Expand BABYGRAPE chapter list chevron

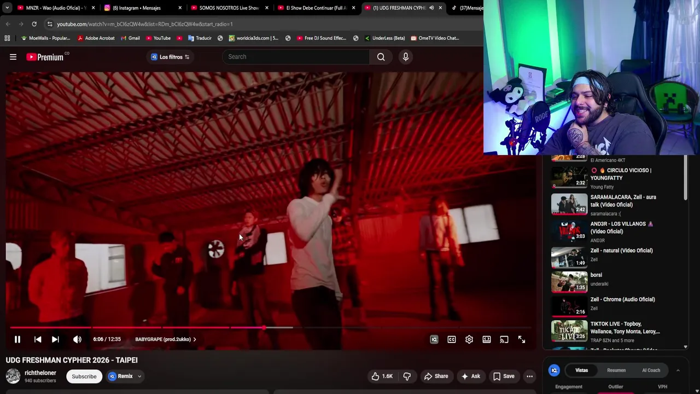[x=195, y=339]
